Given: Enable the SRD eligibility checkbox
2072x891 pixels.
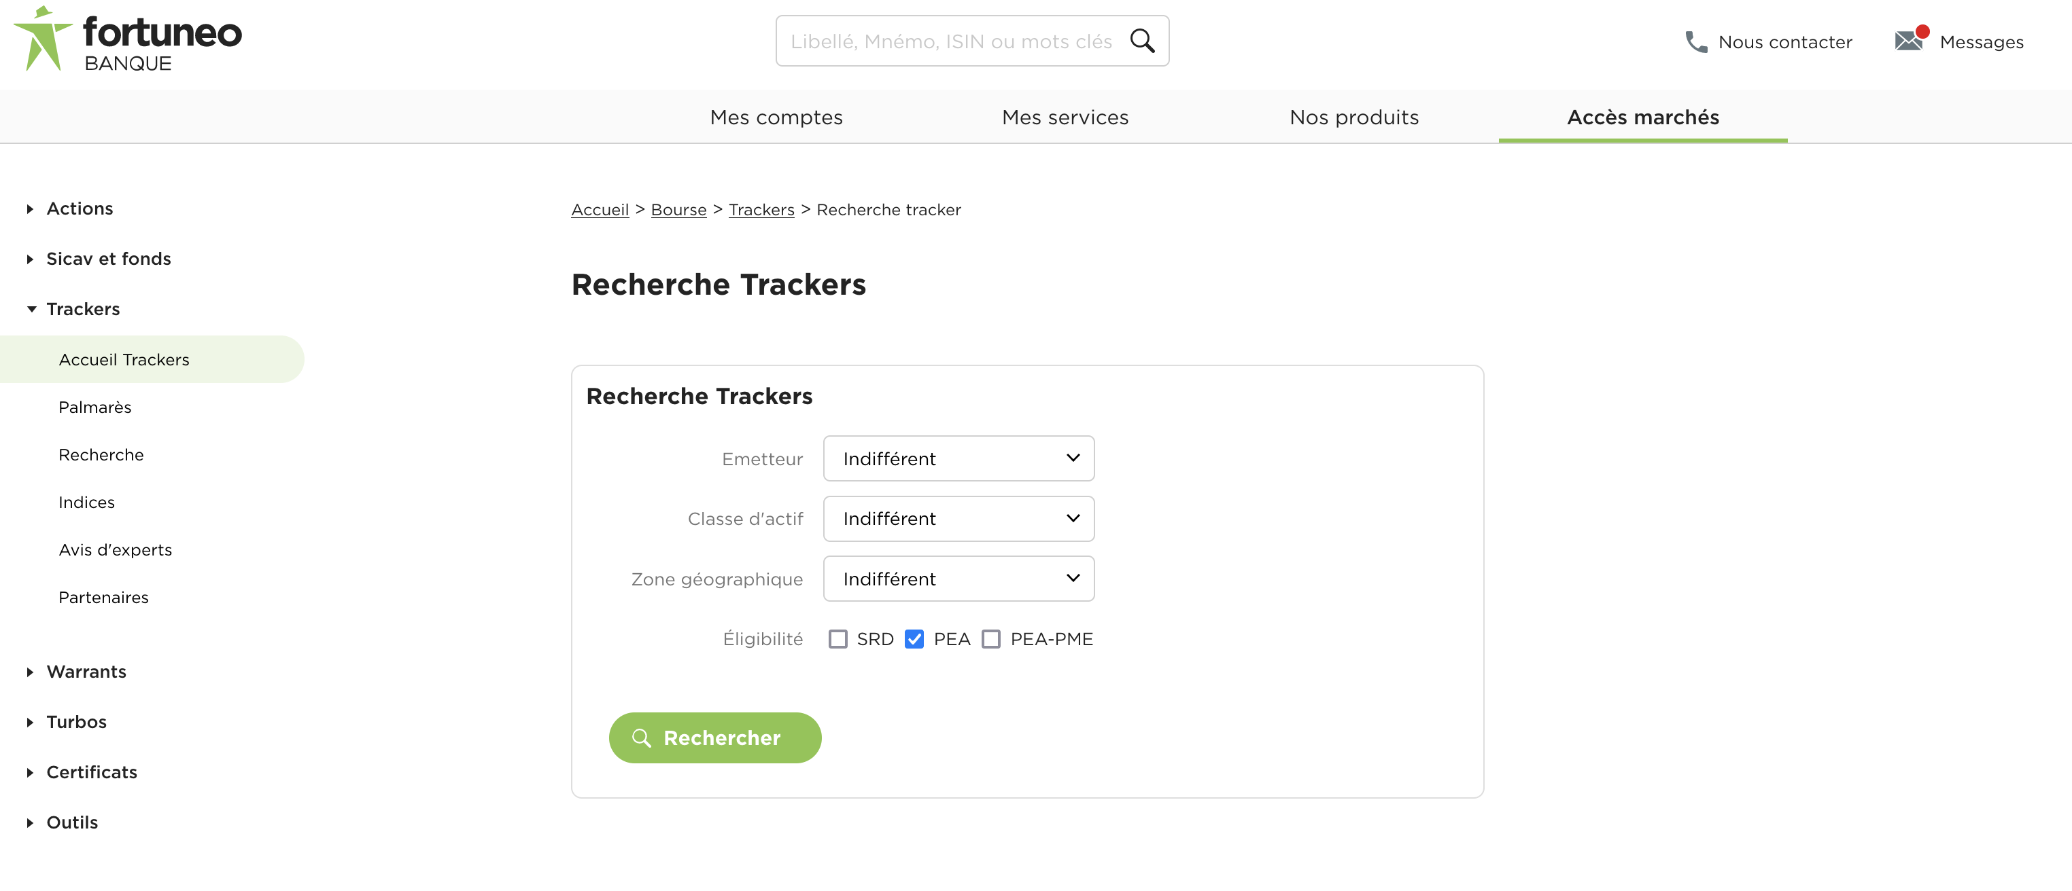Looking at the screenshot, I should click(x=838, y=639).
